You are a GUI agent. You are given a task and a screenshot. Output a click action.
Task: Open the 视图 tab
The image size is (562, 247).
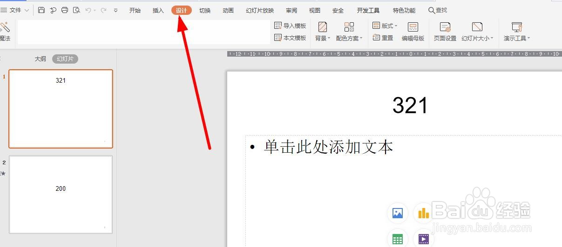click(315, 10)
